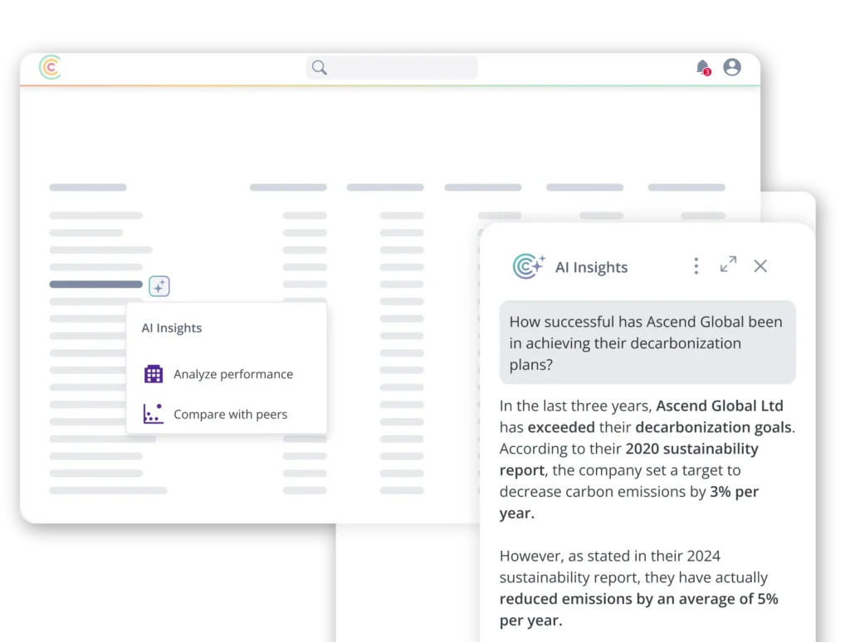850x642 pixels.
Task: Click bold text "2020 sustainability report"
Action: pyautogui.click(x=629, y=459)
